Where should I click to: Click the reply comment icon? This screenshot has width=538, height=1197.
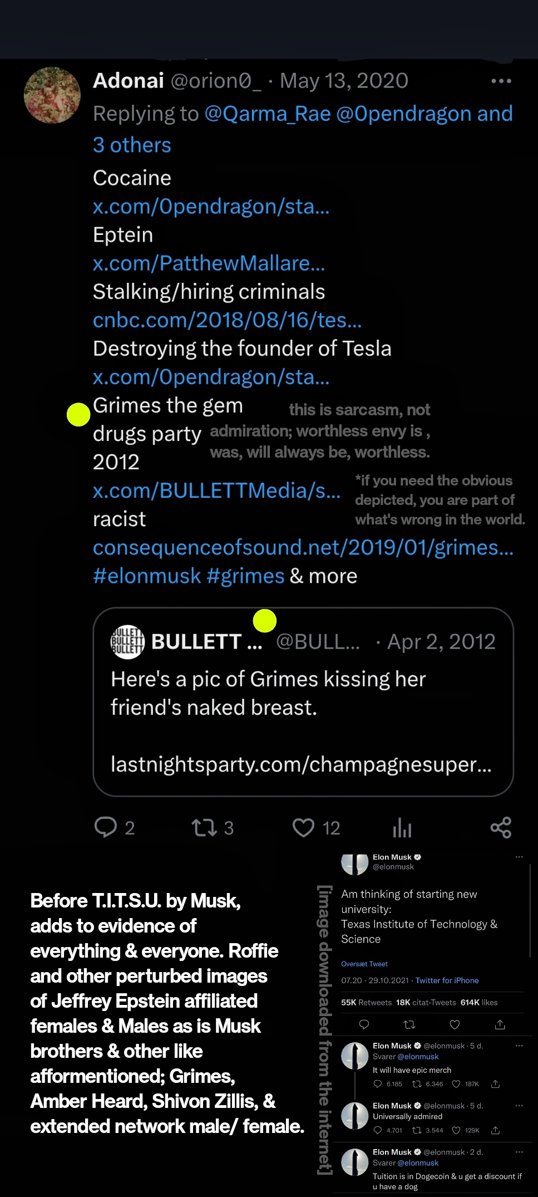pos(106,827)
